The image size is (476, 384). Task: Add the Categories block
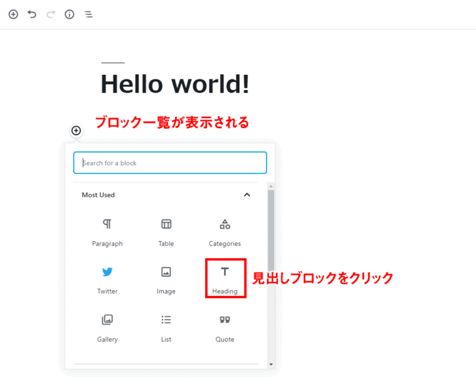point(225,232)
